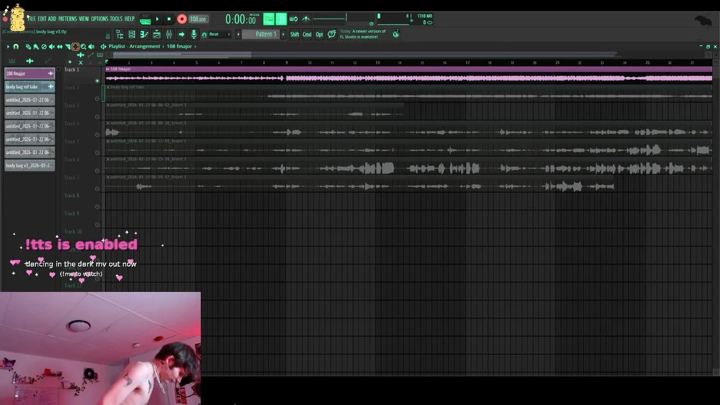720x405 pixels.
Task: Open the Piano roll icon
Action: 144,34
